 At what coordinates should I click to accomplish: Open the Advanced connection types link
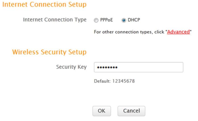coord(178,32)
